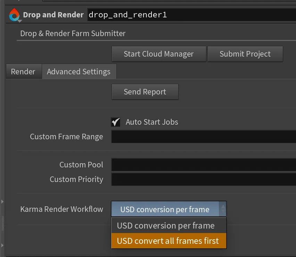The image size is (296, 257).
Task: Click the Submit Project button
Action: pos(245,54)
